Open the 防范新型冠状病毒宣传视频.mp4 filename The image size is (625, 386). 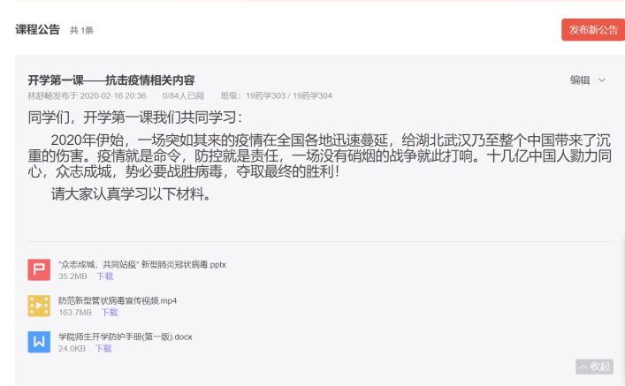click(x=118, y=300)
